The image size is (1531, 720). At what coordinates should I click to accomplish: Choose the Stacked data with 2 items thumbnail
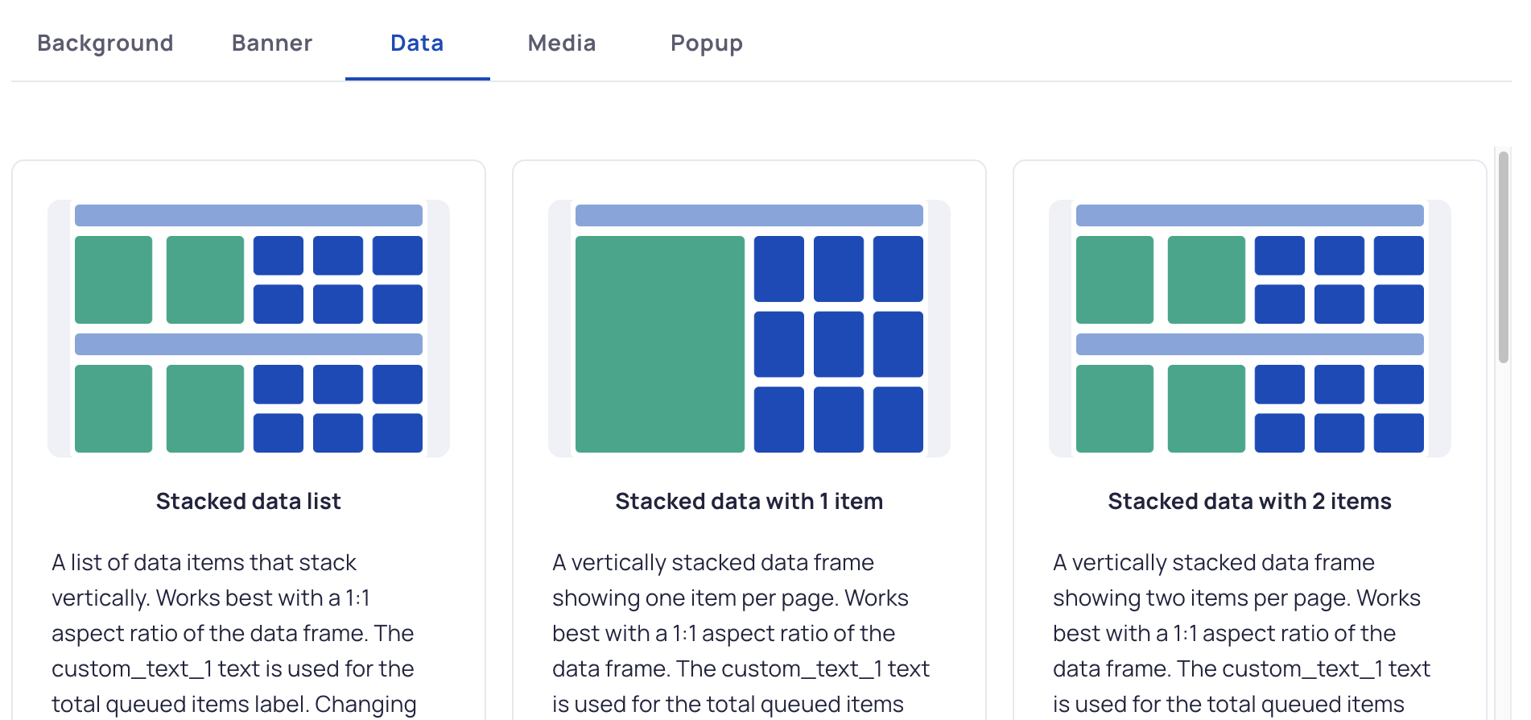pos(1250,329)
